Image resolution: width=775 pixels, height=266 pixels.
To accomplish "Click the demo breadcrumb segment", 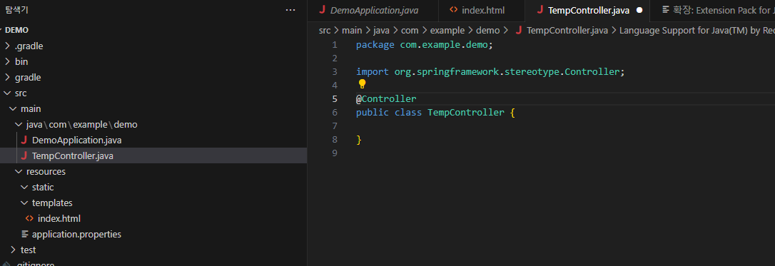I will (x=488, y=31).
